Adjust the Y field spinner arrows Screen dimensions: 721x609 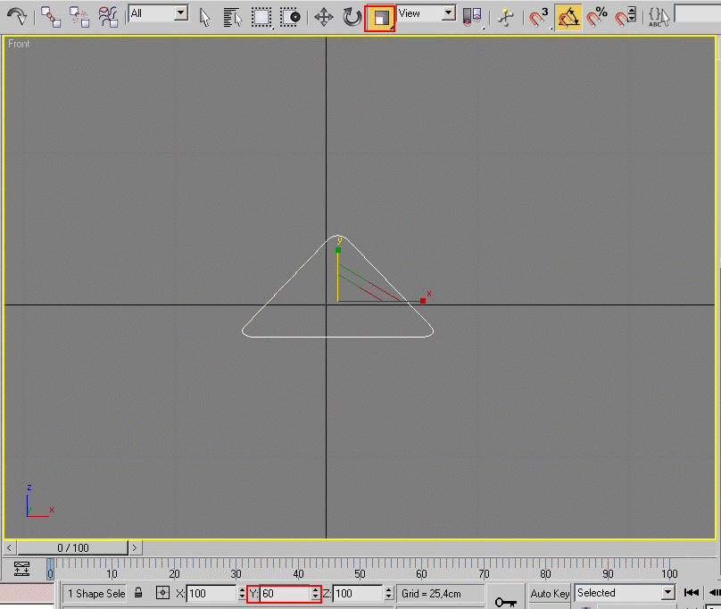(x=315, y=593)
